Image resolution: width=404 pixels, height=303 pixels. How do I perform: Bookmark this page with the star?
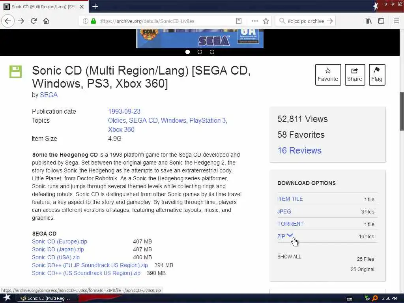point(266,21)
